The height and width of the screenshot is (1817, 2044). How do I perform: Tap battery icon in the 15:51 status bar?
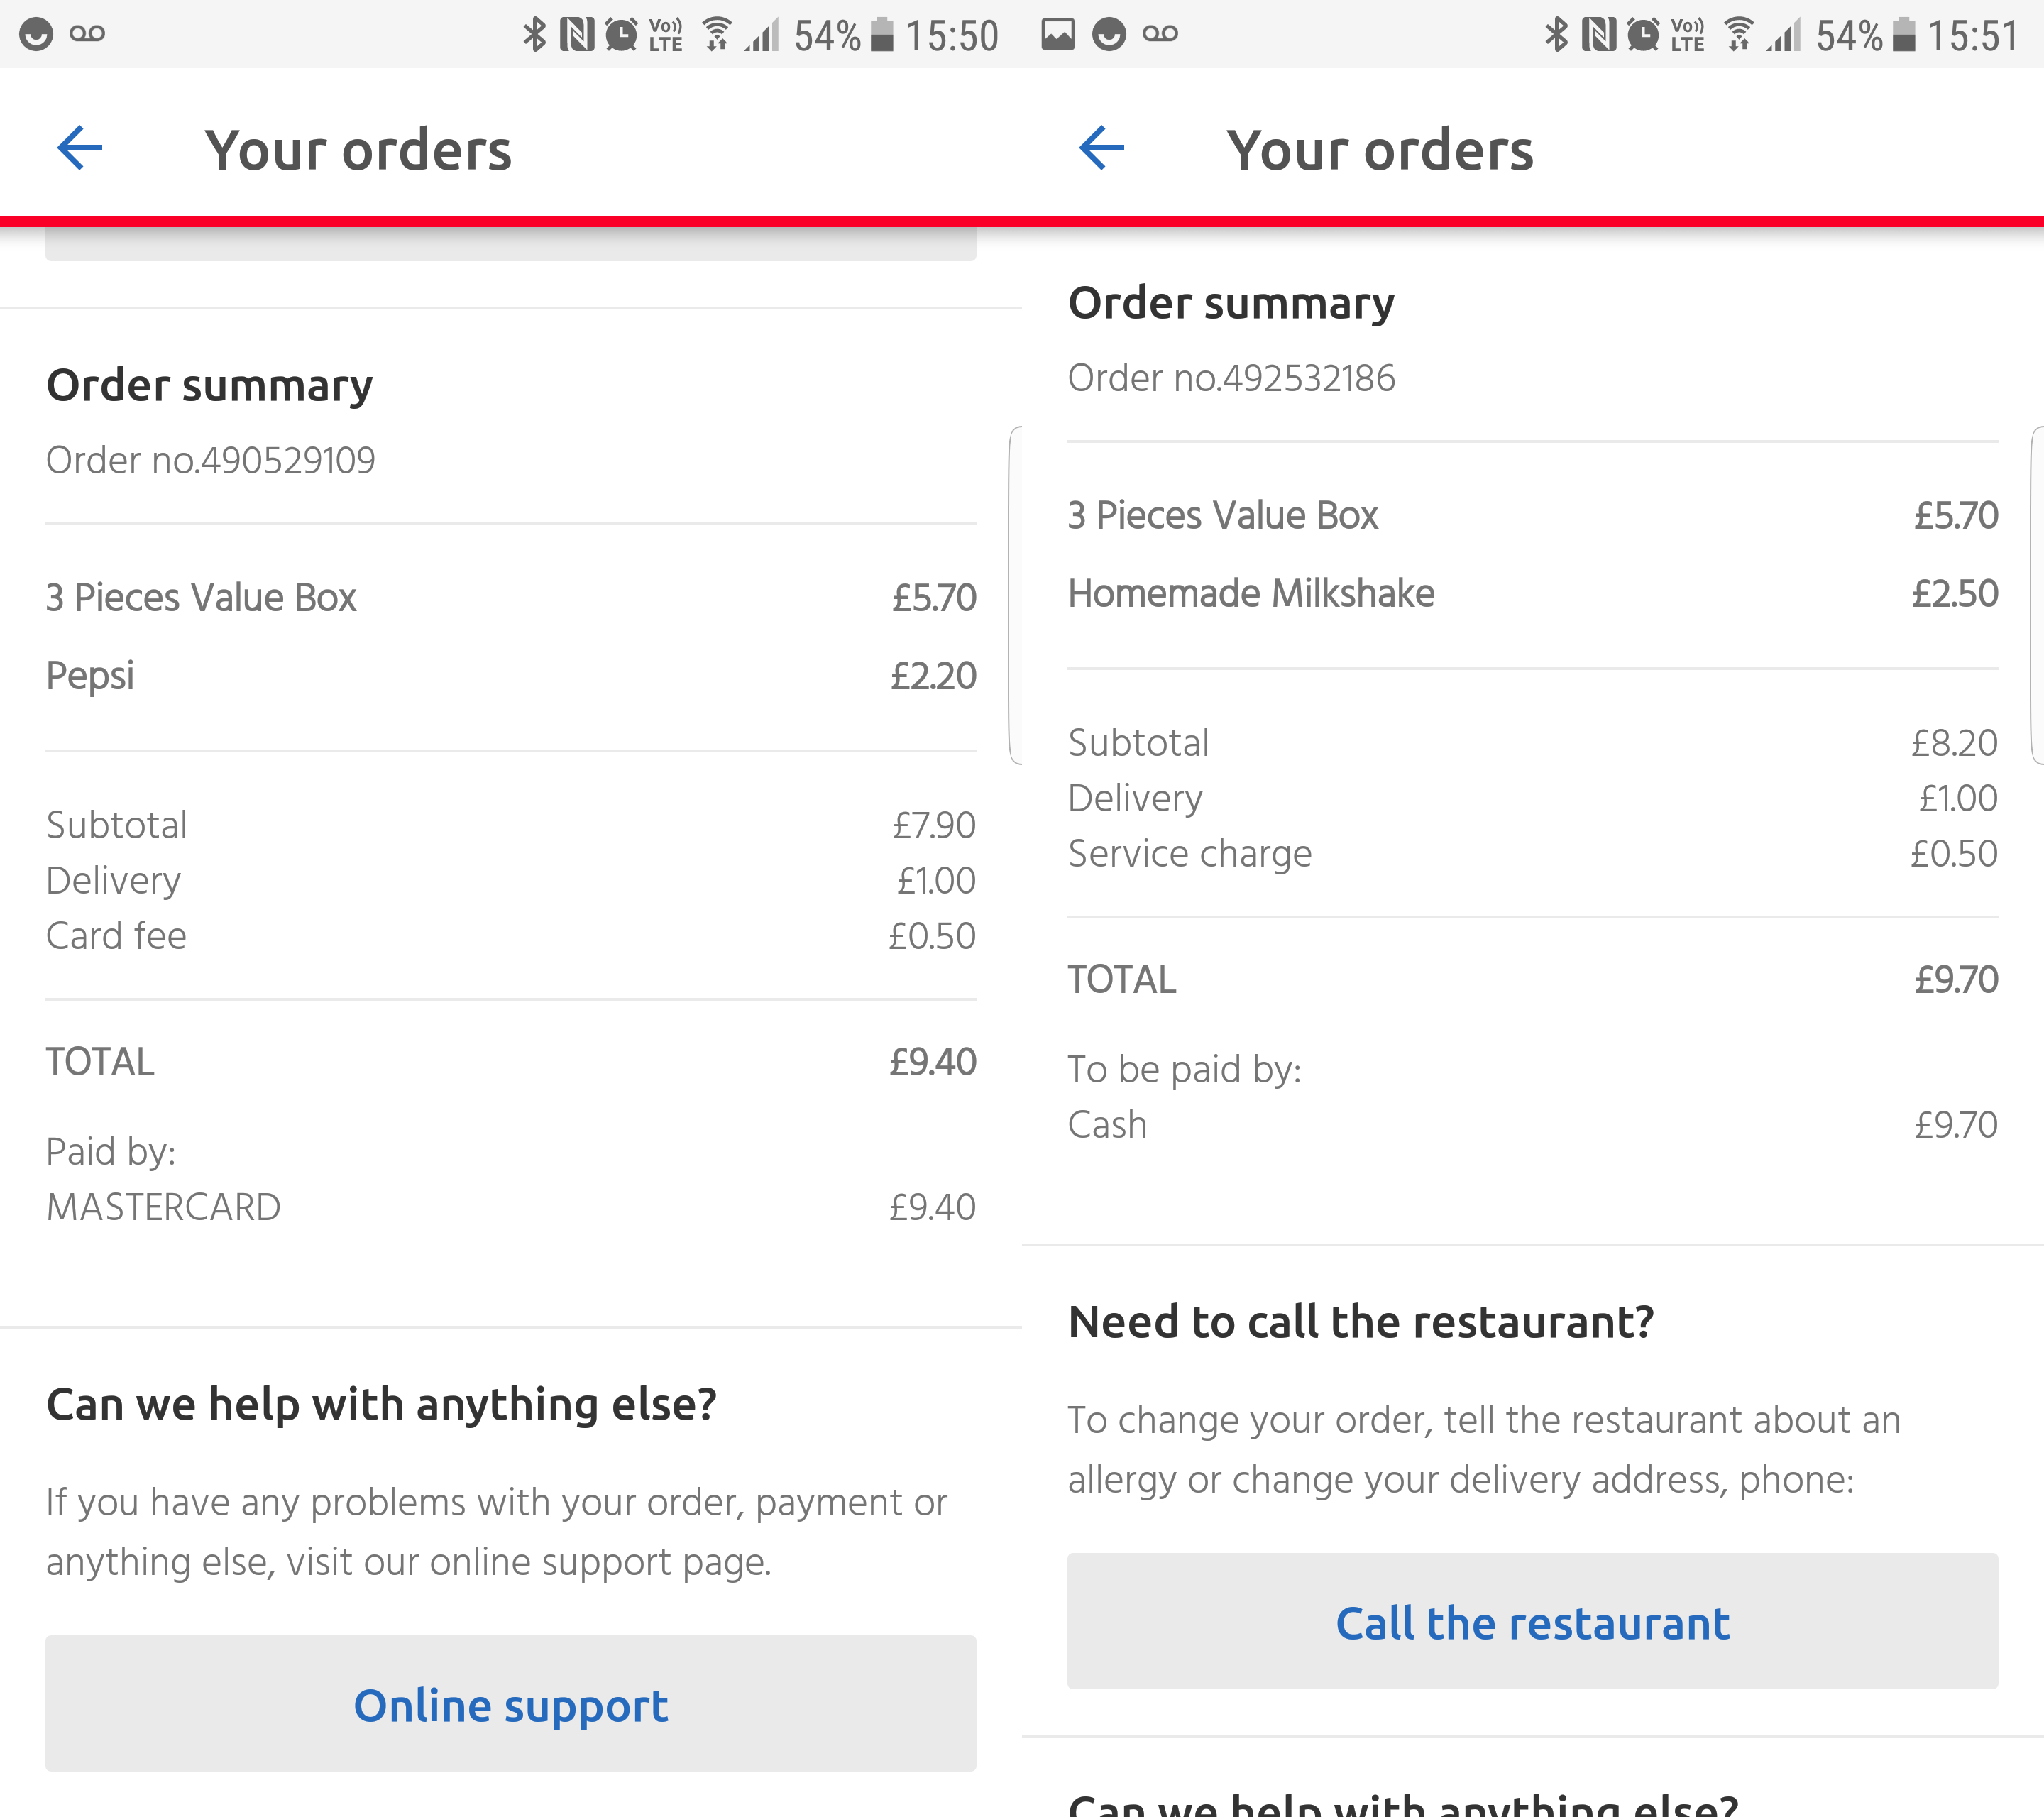coord(1904,34)
